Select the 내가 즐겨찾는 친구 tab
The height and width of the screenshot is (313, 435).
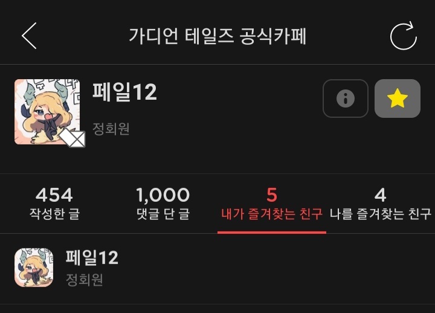(272, 204)
